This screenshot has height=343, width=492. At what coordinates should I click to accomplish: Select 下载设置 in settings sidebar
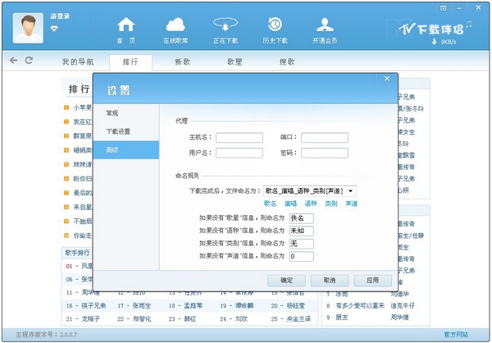click(118, 130)
